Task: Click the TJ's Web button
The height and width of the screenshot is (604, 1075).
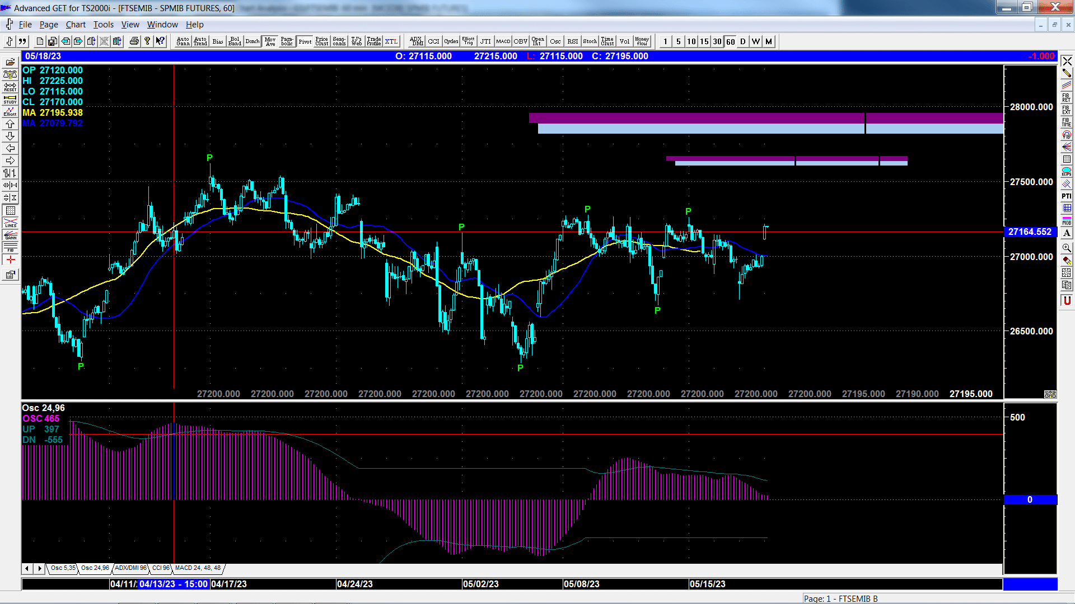Action: click(x=357, y=41)
